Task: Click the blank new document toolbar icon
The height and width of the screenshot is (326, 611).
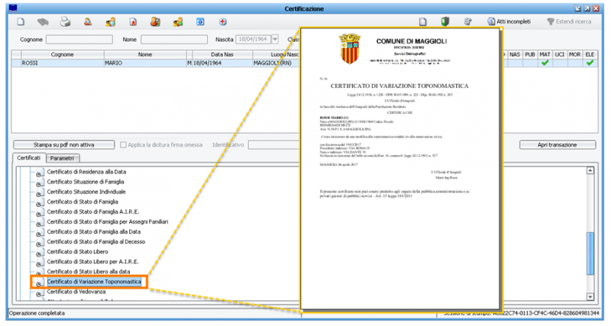Action: [x=21, y=22]
